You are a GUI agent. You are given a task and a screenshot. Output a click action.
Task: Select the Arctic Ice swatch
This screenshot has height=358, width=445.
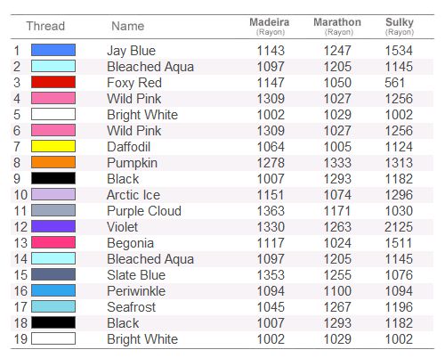53,194
